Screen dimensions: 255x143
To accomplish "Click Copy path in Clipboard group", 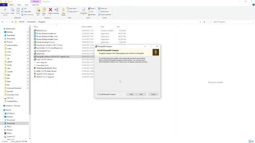I will click(x=26, y=12).
